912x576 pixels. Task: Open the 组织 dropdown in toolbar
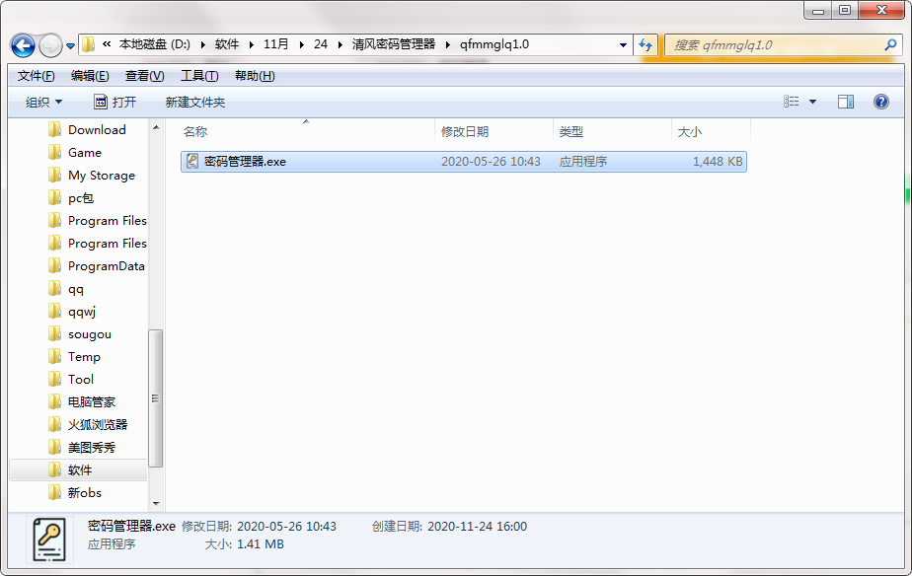tap(43, 103)
